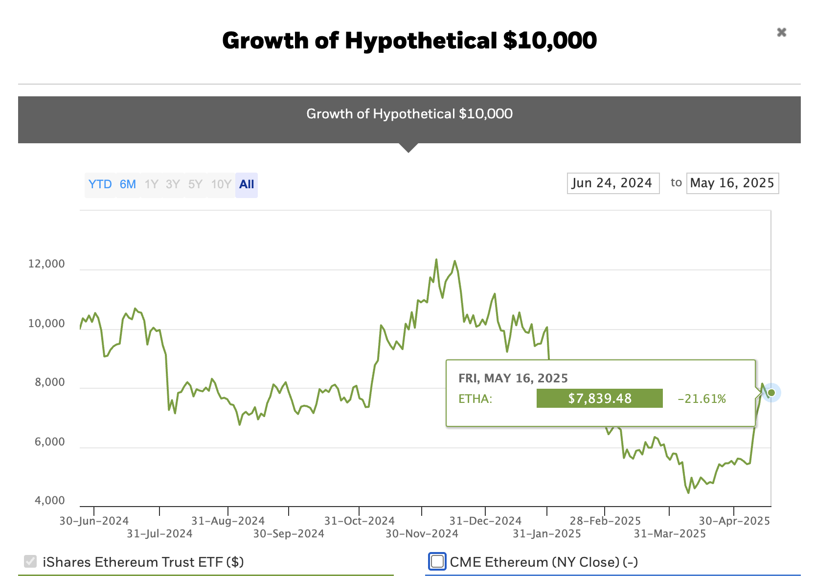Select the 10Y range option
The width and height of the screenshot is (815, 576).
coord(221,184)
